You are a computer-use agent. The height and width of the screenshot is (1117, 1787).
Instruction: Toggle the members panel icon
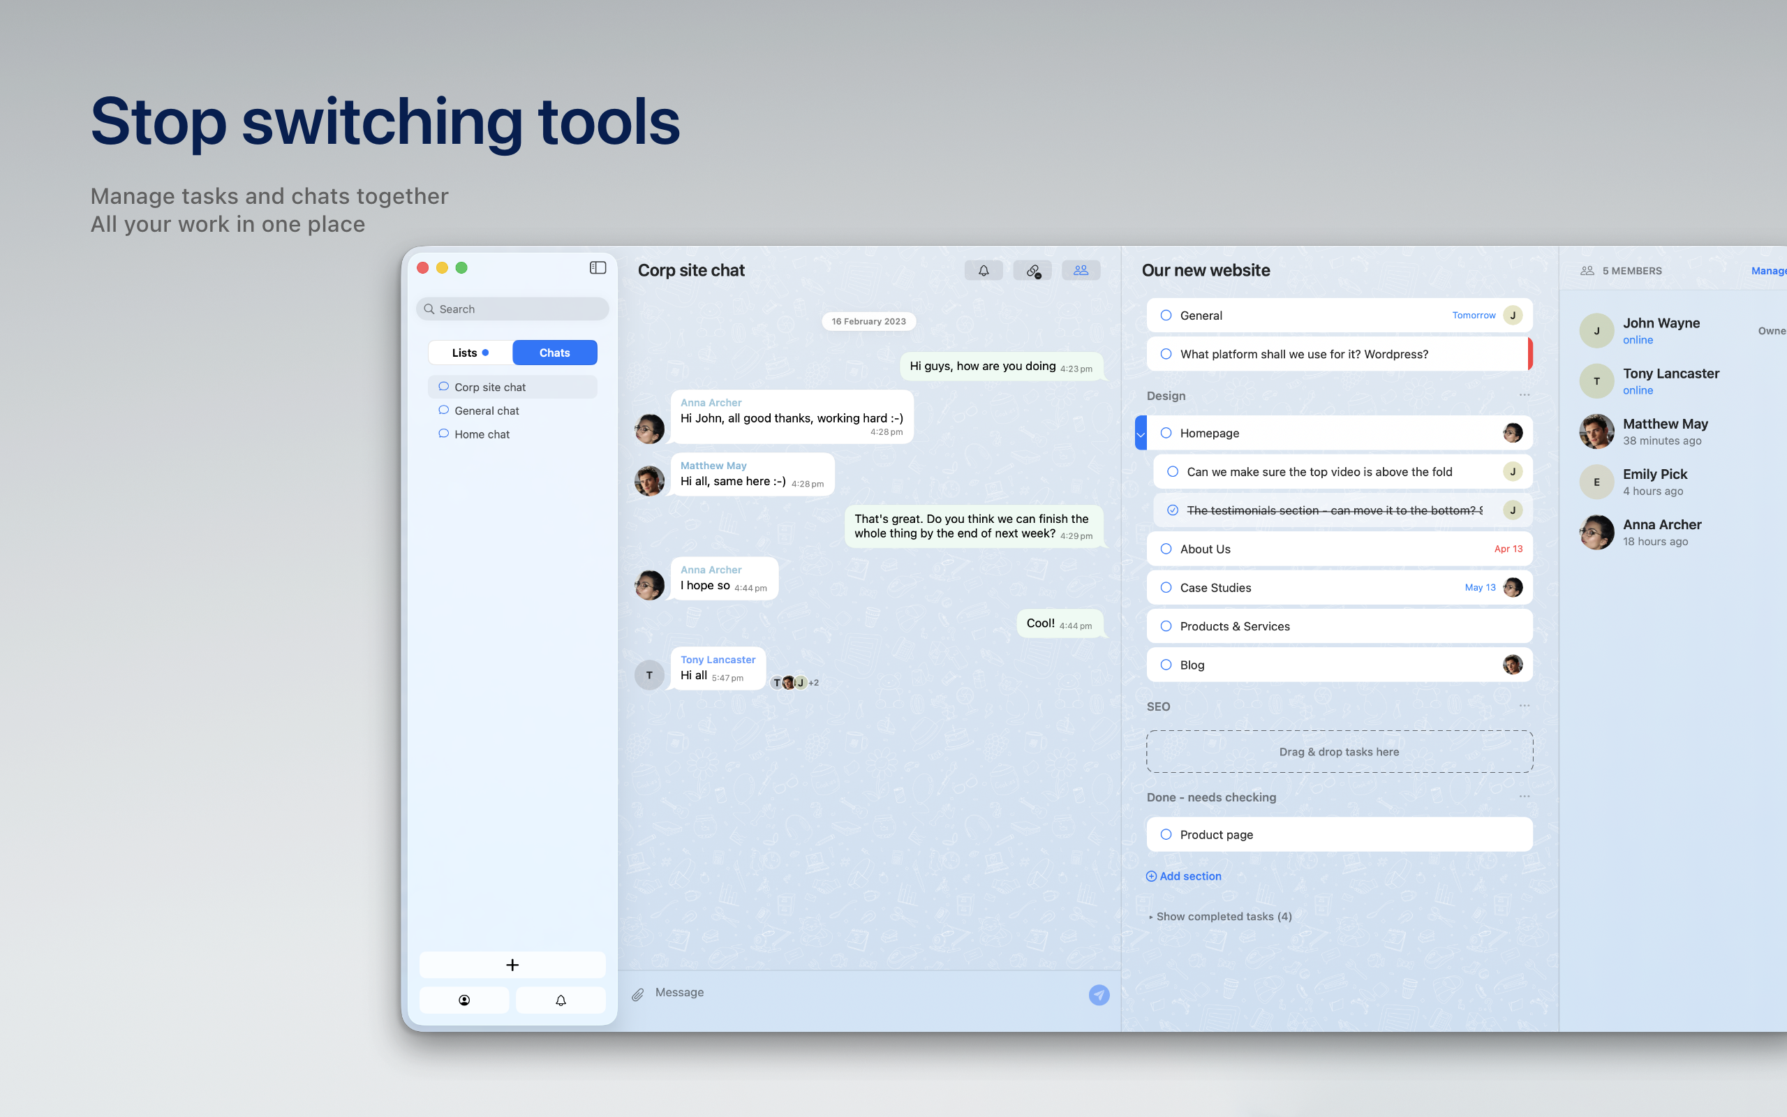click(1081, 270)
